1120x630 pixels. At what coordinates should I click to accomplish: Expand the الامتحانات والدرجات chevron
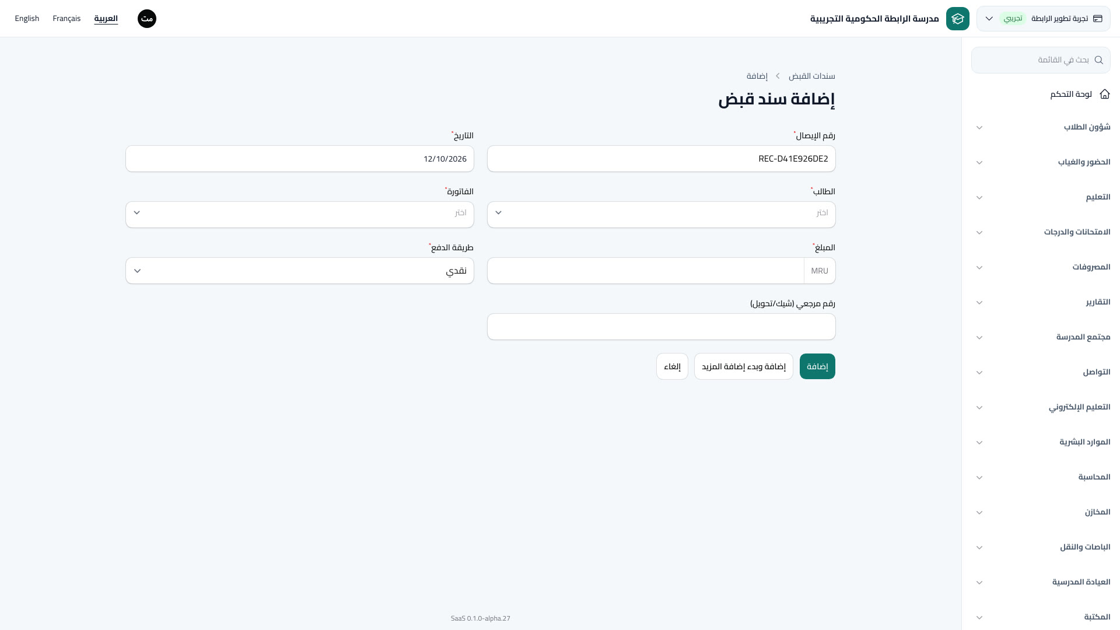[979, 232]
